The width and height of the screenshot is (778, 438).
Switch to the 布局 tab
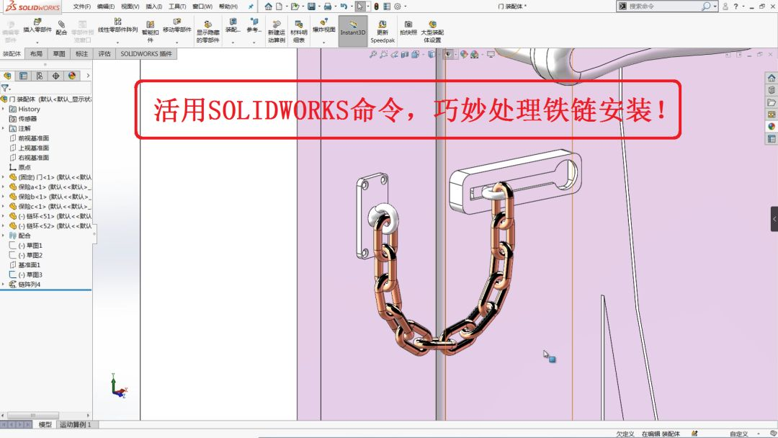click(36, 53)
